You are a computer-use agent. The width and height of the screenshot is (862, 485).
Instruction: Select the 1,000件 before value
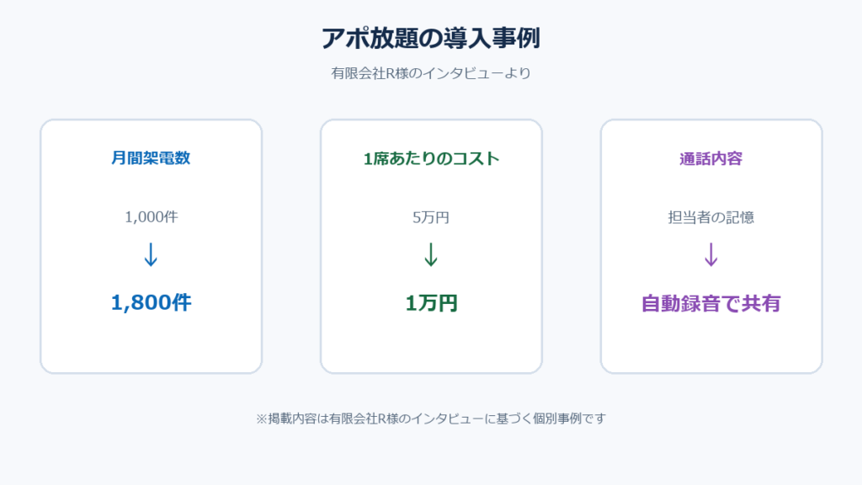[152, 216]
